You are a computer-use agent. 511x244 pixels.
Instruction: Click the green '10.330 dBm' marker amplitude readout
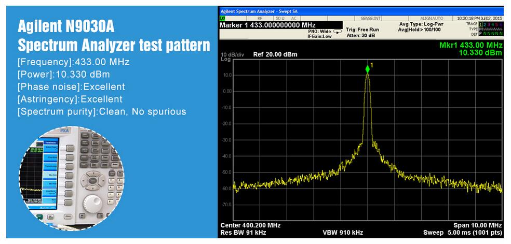pyautogui.click(x=480, y=52)
